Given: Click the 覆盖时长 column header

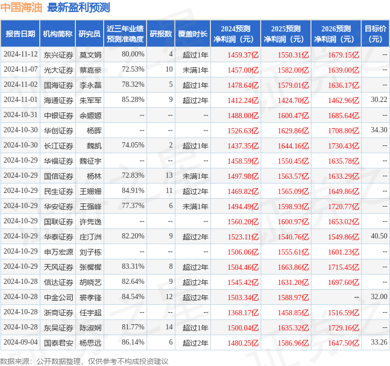Looking at the screenshot, I should (193, 34).
